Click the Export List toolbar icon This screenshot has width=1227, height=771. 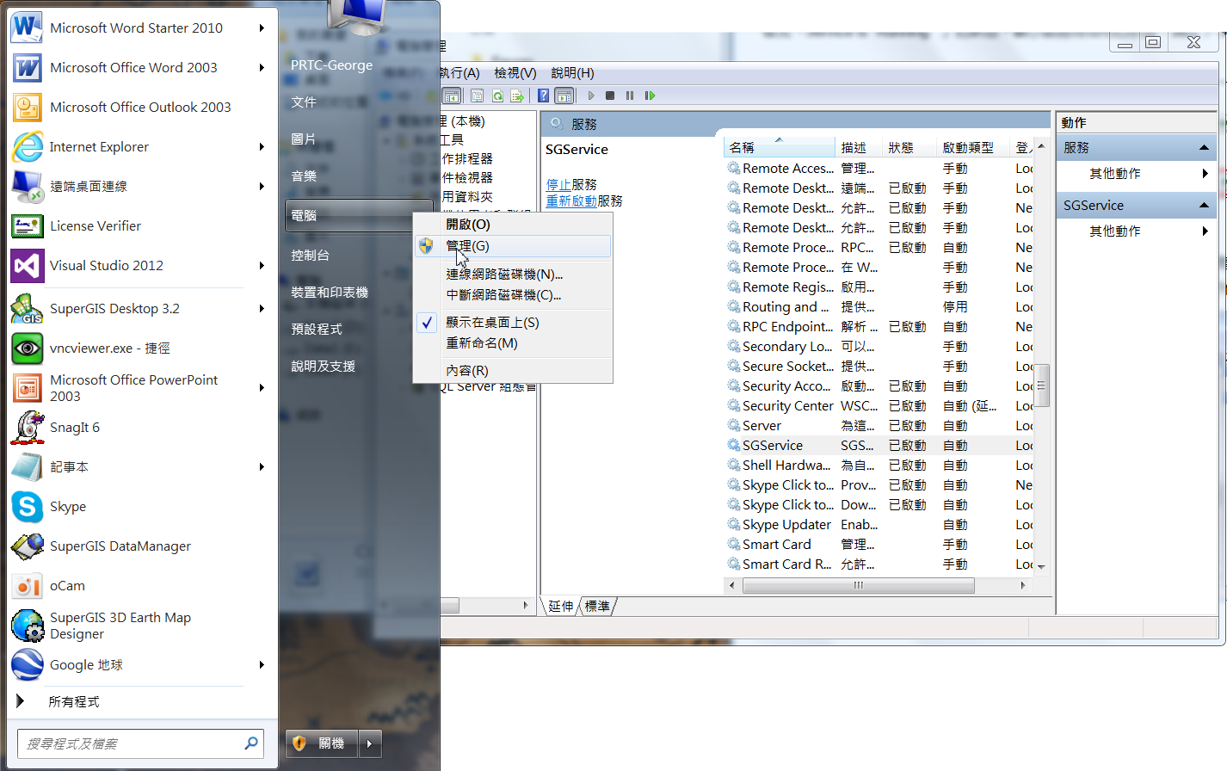click(x=517, y=96)
